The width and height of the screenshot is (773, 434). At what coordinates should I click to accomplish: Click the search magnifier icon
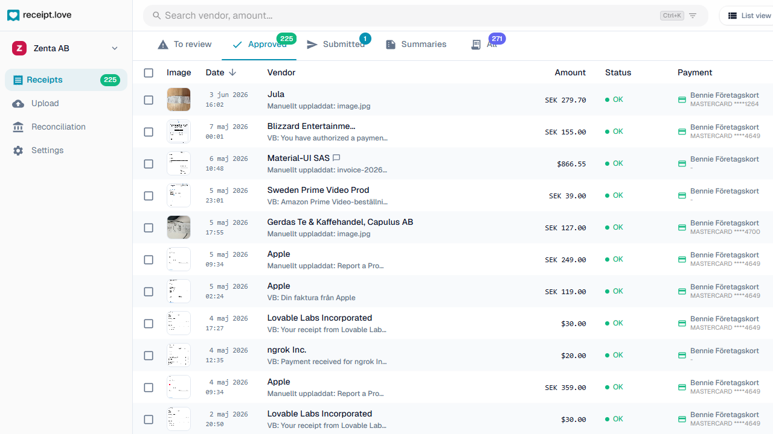point(156,16)
